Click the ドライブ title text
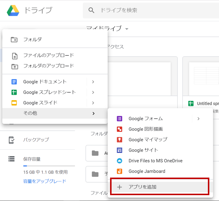The image size is (219, 201). tap(38, 11)
